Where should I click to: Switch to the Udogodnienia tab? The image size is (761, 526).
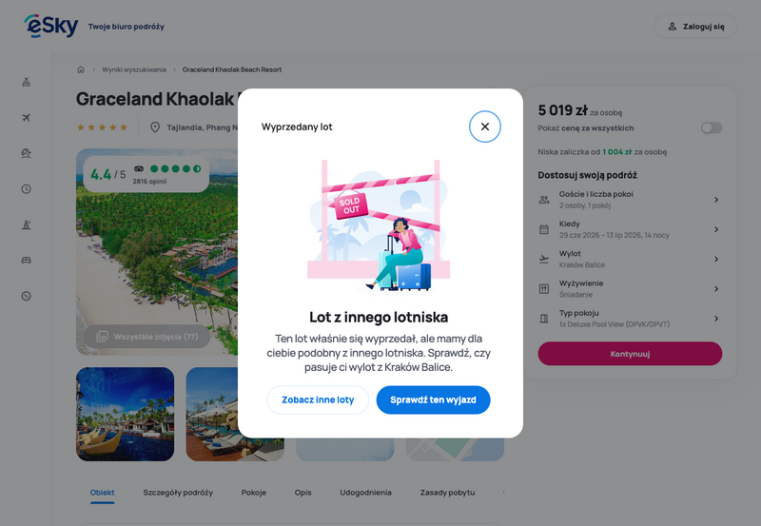pos(365,492)
